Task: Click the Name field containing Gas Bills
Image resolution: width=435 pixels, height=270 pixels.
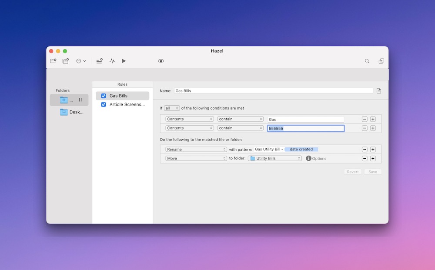Action: coord(274,91)
